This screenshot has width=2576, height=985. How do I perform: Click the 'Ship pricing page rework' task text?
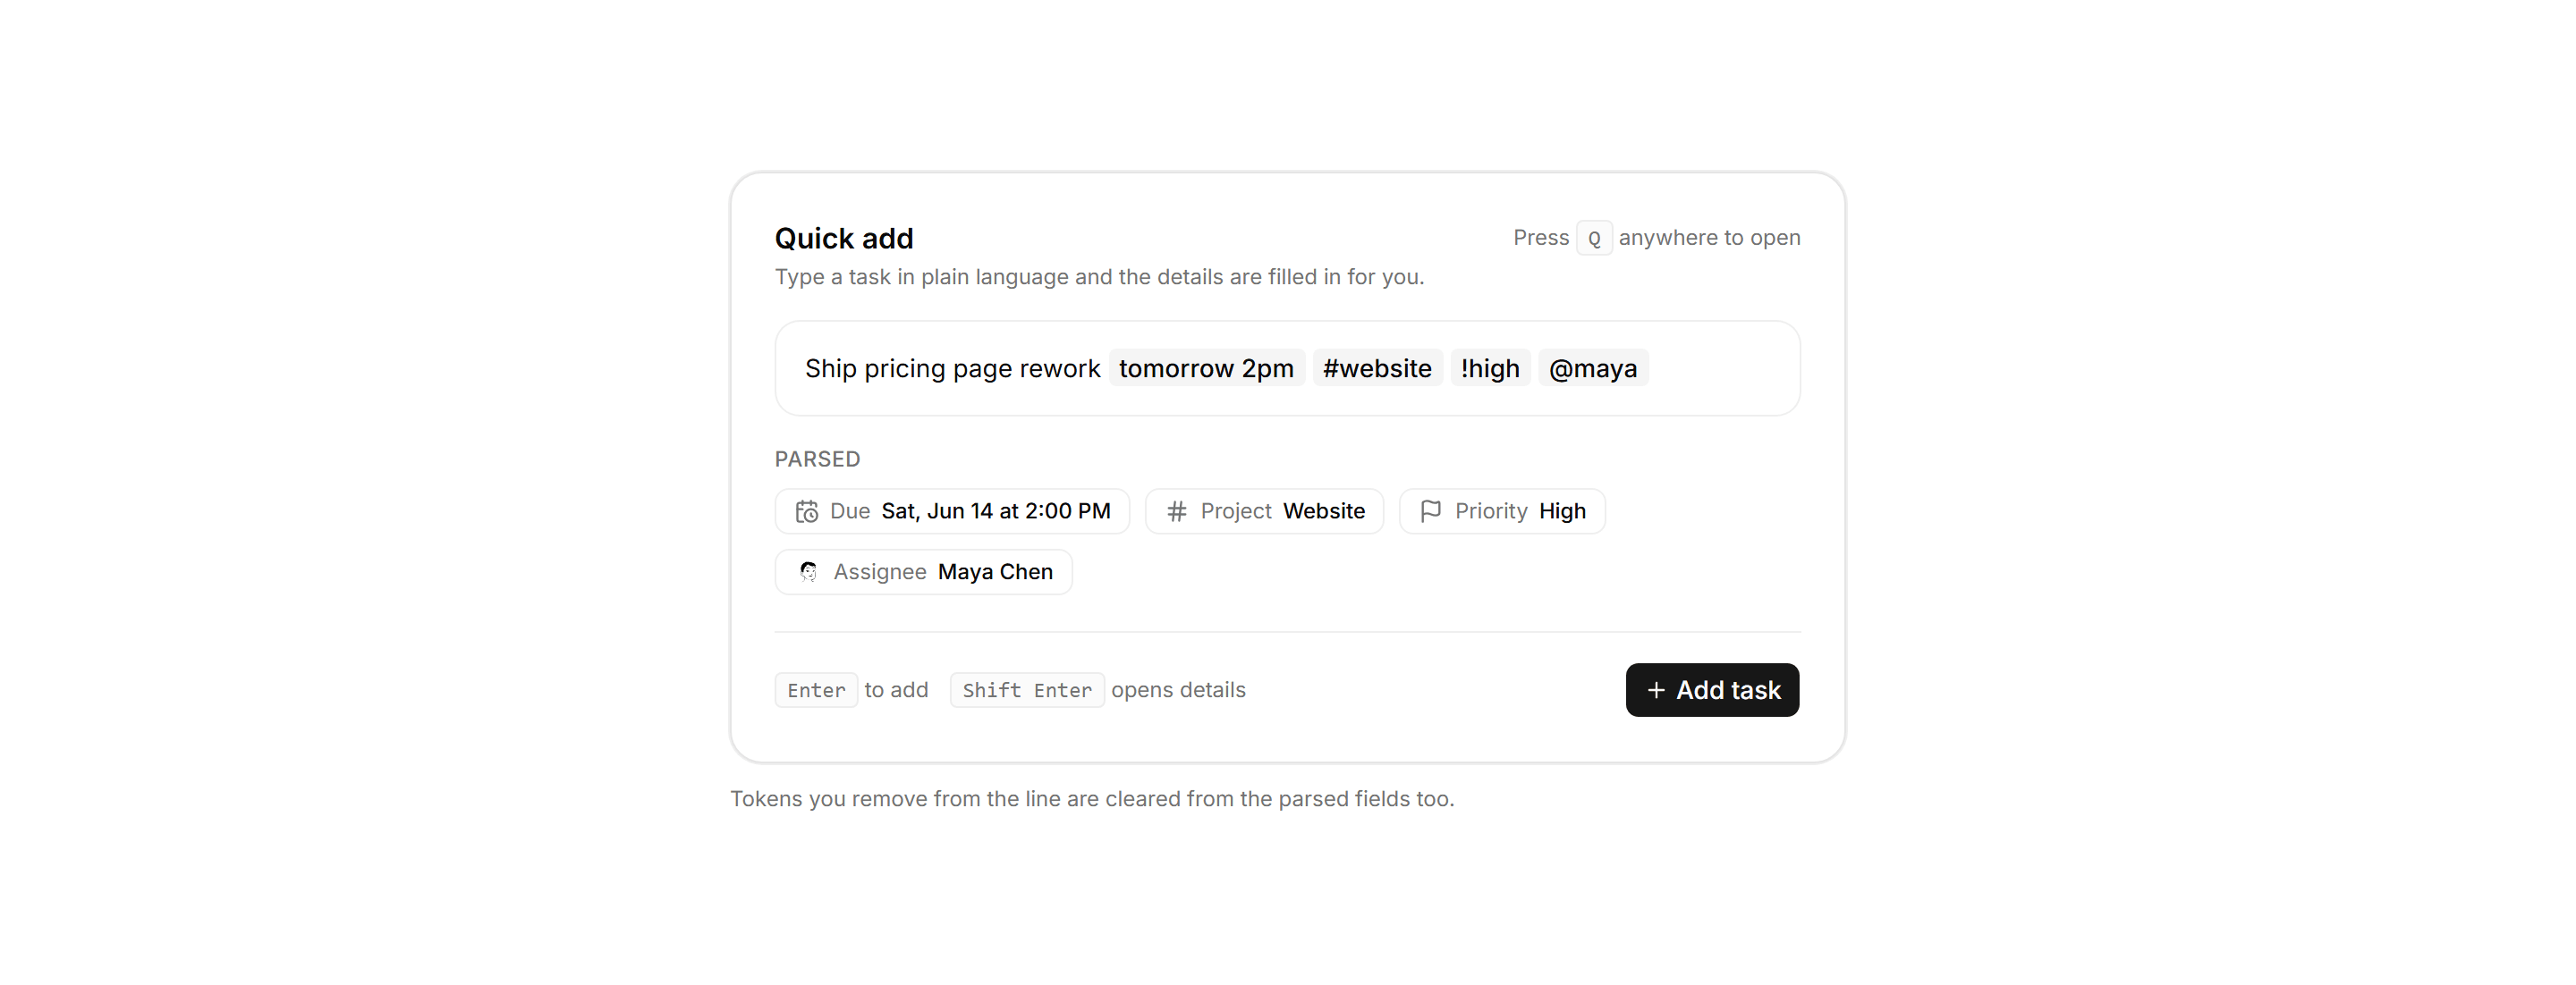click(x=952, y=368)
